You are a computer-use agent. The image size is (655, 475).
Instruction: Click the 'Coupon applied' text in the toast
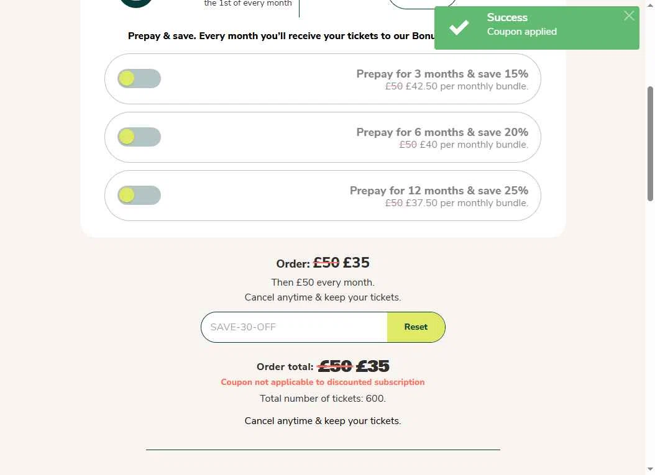pyautogui.click(x=522, y=32)
